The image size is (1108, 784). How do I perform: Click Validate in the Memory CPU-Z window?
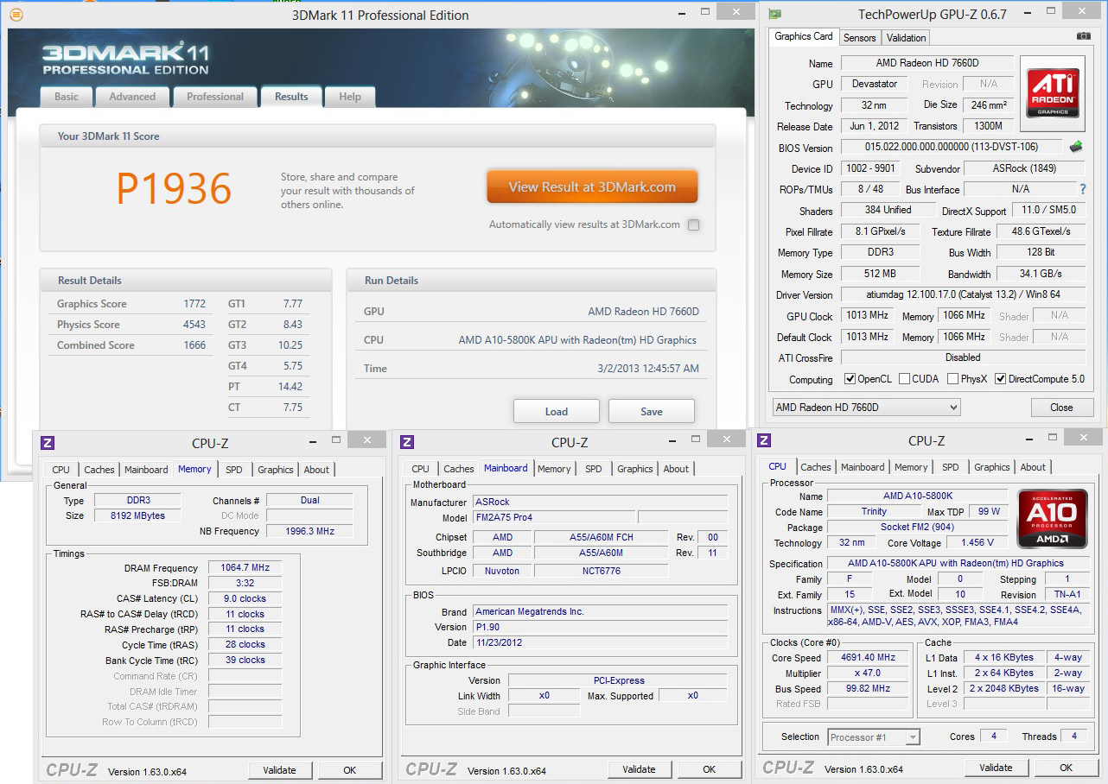(279, 770)
